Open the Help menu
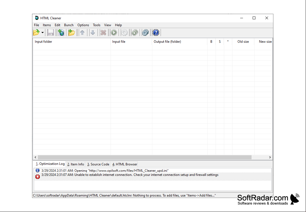 118,25
